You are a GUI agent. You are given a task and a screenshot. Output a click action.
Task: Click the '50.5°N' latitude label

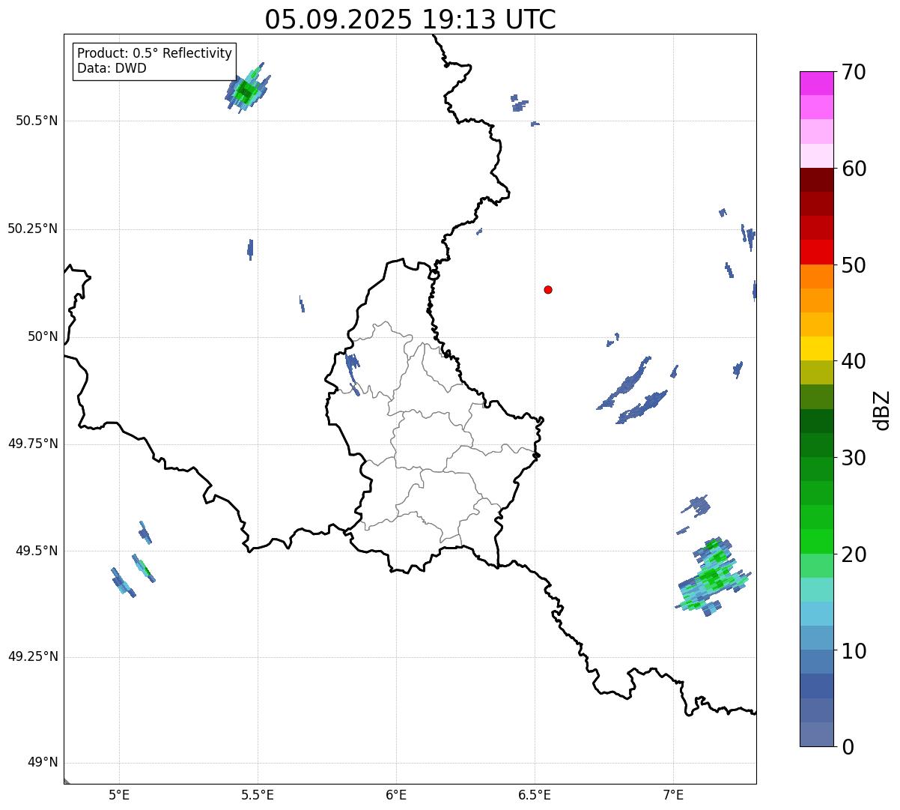tap(36, 121)
